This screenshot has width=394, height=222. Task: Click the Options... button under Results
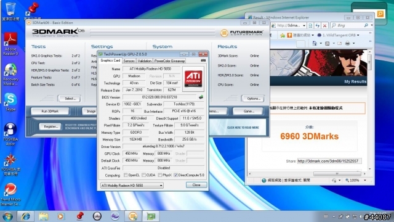pos(253,99)
